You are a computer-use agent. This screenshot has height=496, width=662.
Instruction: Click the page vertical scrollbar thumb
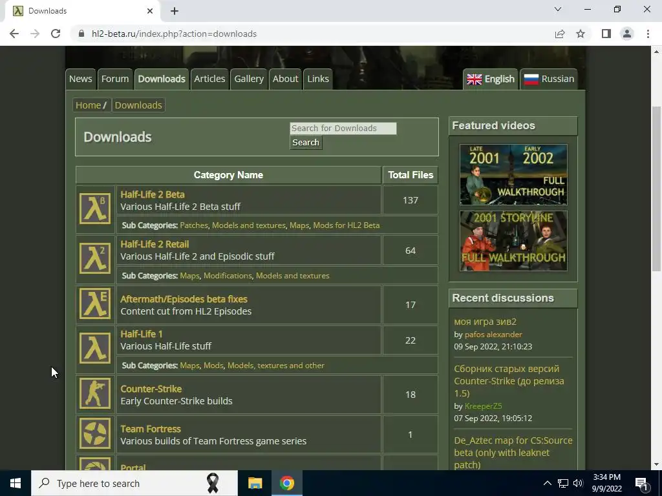coord(656,189)
